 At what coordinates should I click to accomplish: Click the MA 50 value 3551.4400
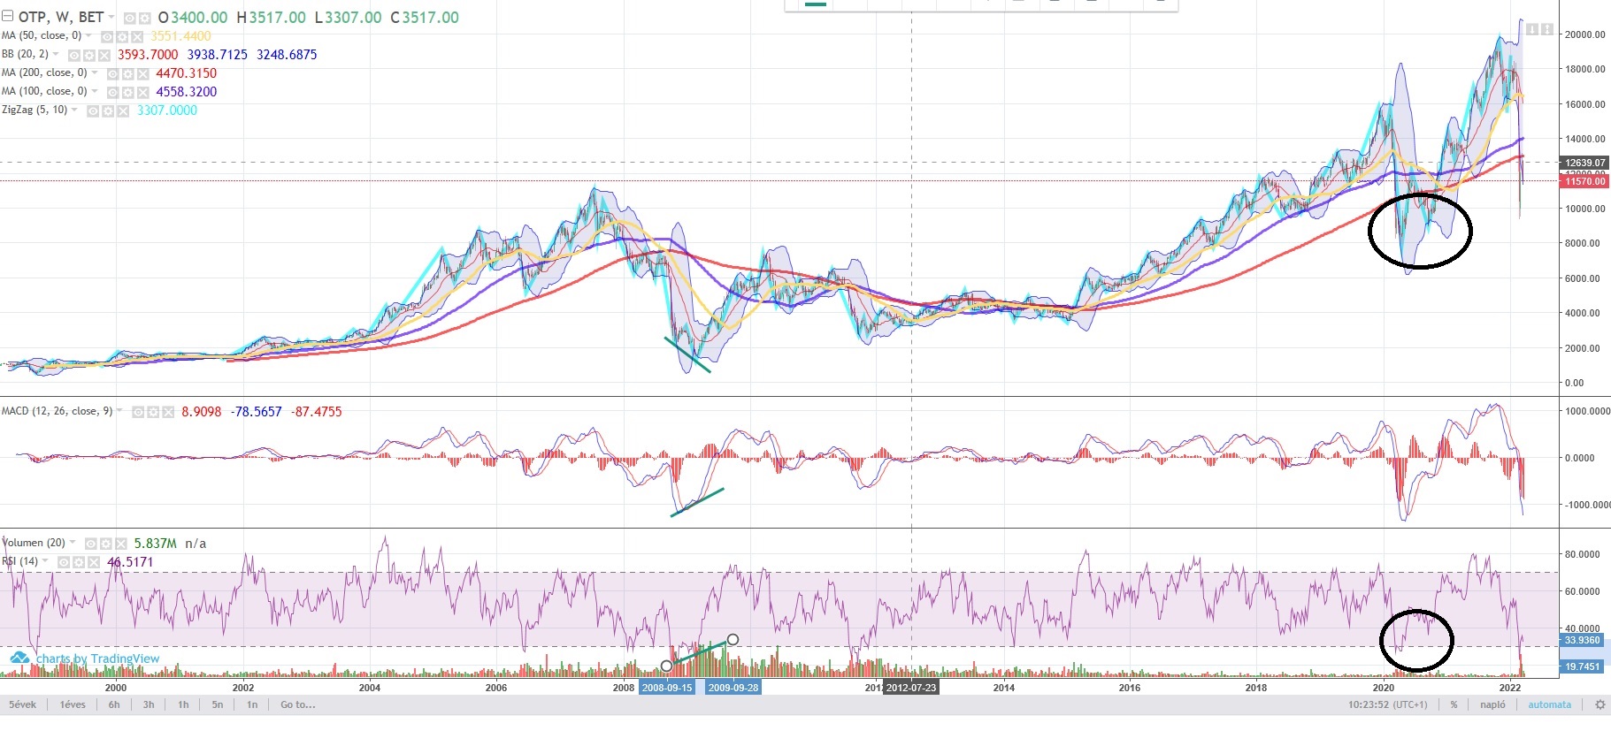[180, 36]
